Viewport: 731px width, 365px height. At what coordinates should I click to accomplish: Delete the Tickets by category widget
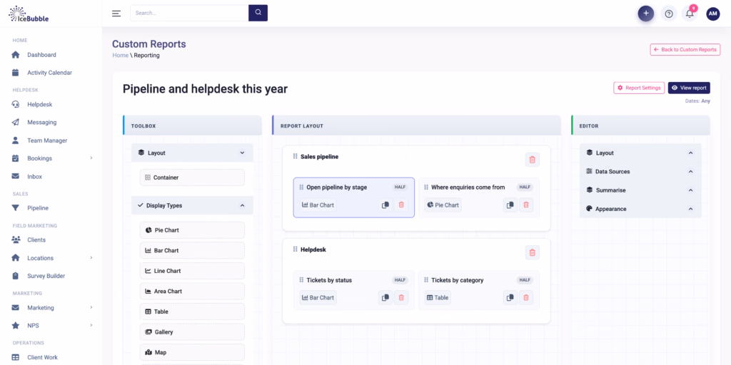pyautogui.click(x=526, y=297)
